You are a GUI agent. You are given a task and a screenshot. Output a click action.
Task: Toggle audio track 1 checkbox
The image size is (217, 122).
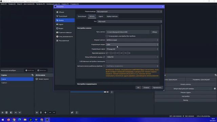(x=107, y=53)
